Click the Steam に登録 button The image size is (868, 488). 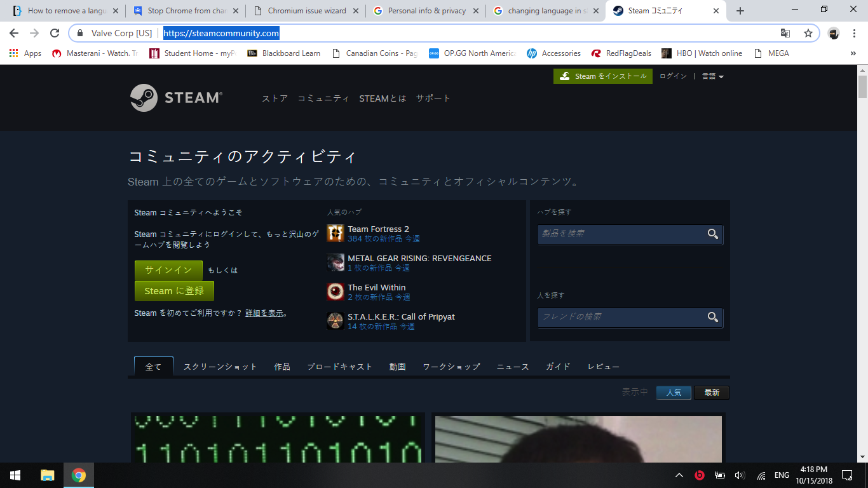(174, 291)
